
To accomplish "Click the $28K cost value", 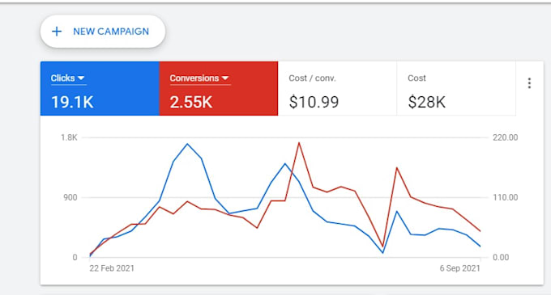I will click(x=426, y=103).
